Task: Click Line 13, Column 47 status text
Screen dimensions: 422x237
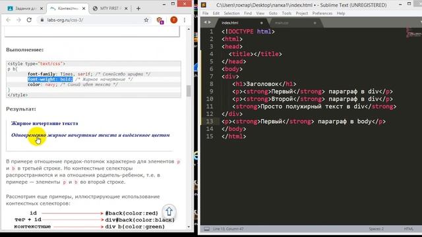Action: pyautogui.click(x=228, y=229)
